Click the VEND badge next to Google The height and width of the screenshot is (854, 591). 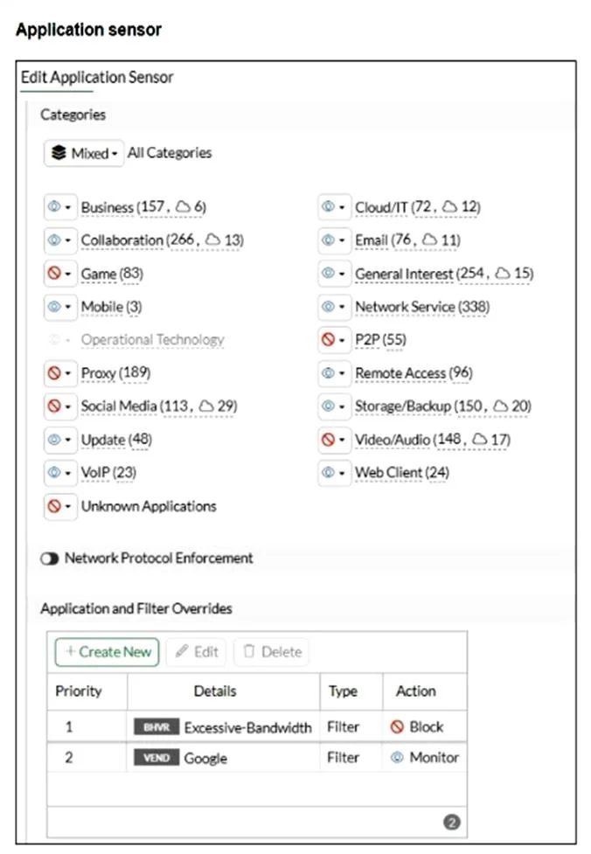pyautogui.click(x=156, y=758)
